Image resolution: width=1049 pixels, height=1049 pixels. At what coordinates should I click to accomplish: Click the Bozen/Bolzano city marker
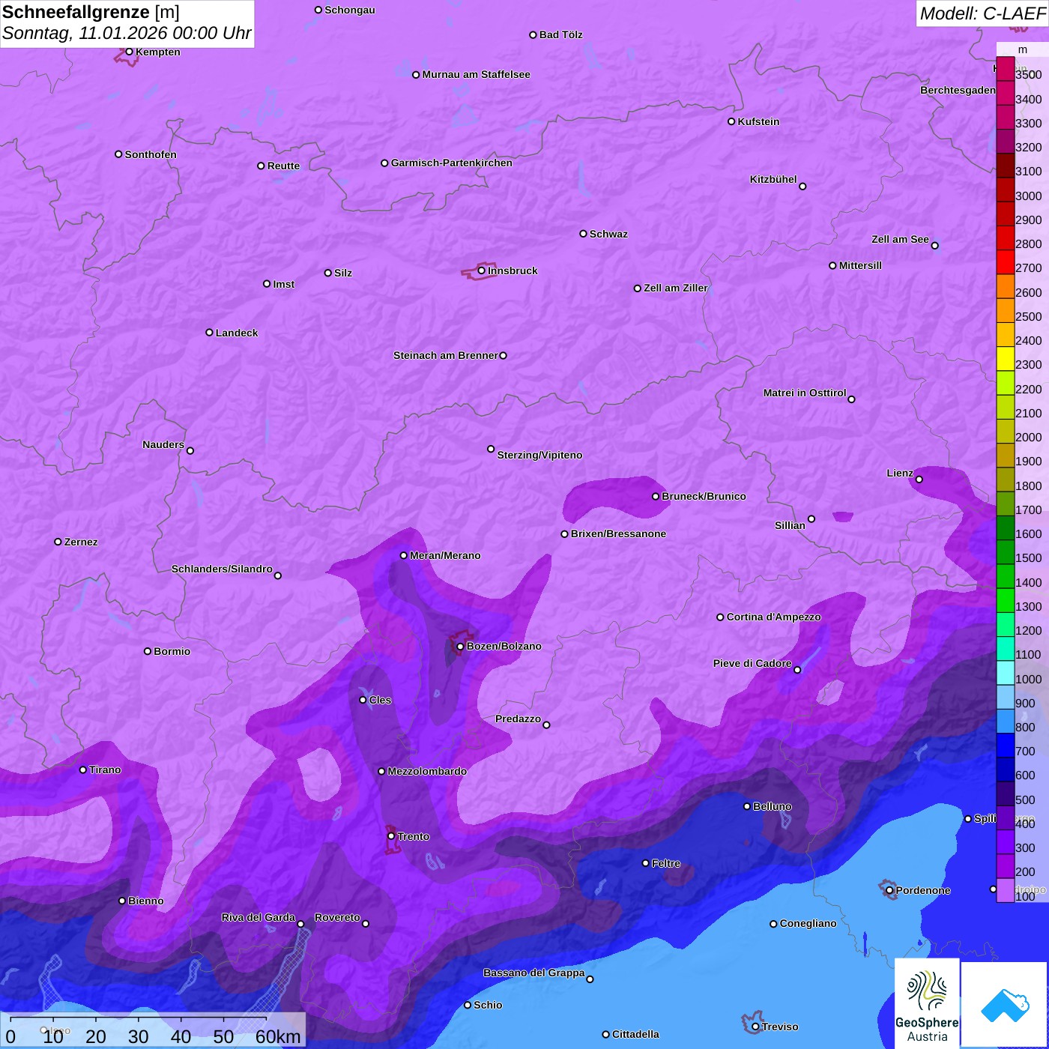(x=460, y=647)
